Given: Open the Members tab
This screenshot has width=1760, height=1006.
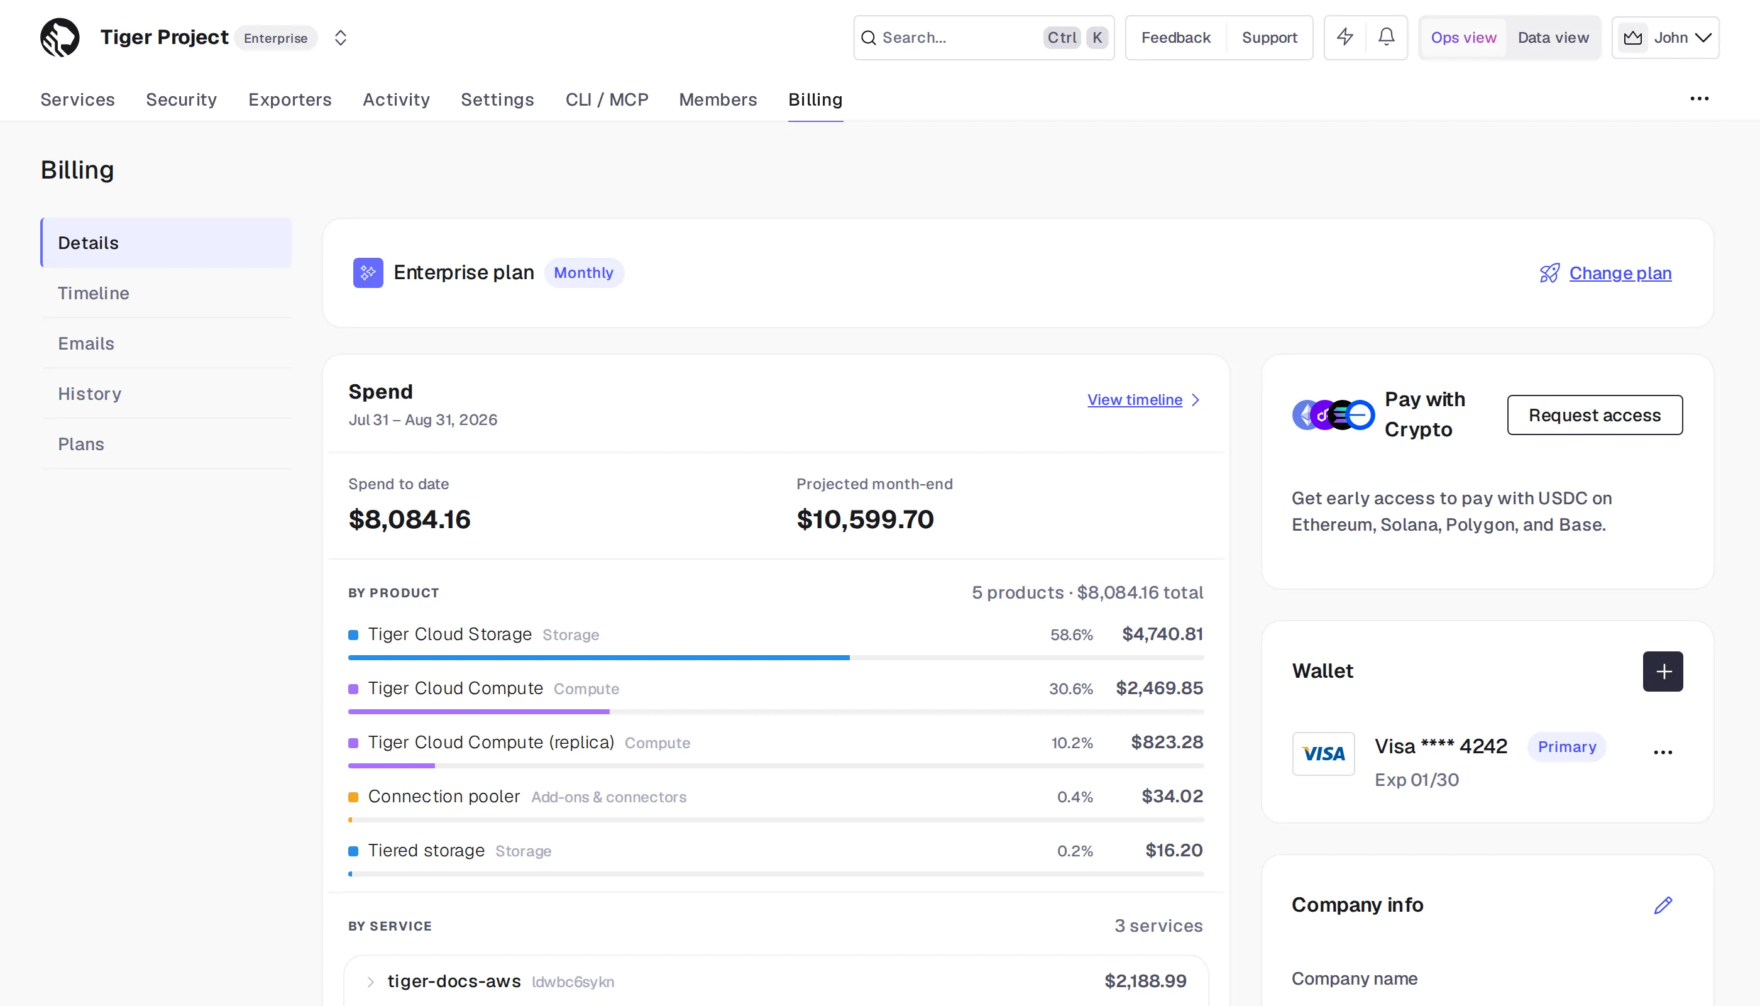Looking at the screenshot, I should pos(718,99).
